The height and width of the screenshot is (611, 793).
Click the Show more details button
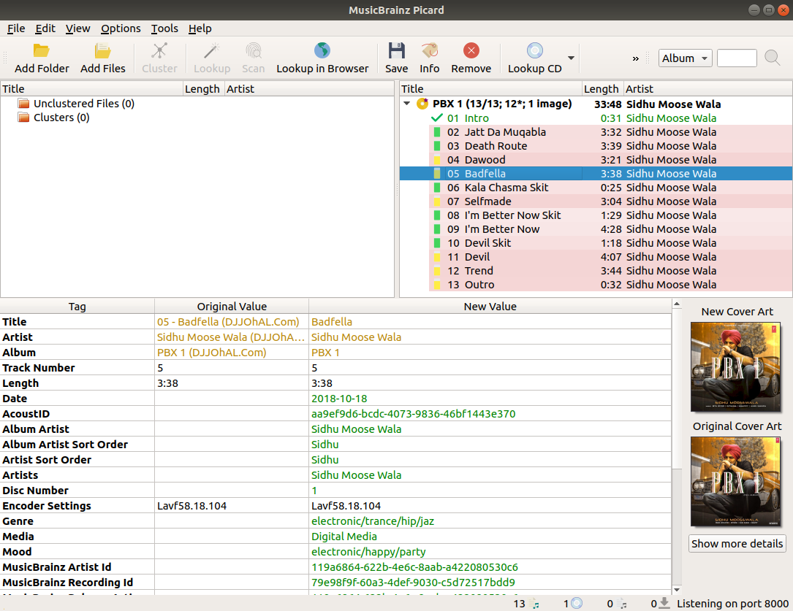(737, 543)
